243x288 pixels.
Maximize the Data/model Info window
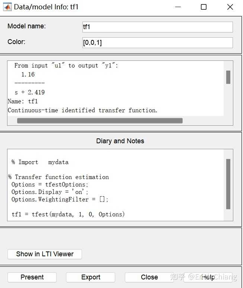click(203, 7)
